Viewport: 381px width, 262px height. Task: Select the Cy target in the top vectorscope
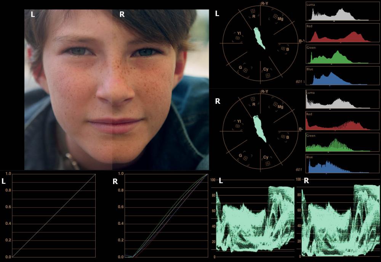[x=268, y=76]
